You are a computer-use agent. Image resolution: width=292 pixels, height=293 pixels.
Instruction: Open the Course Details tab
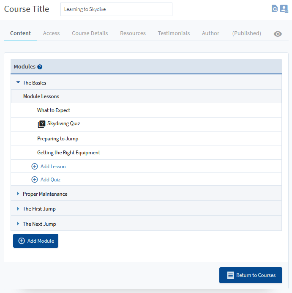point(90,33)
